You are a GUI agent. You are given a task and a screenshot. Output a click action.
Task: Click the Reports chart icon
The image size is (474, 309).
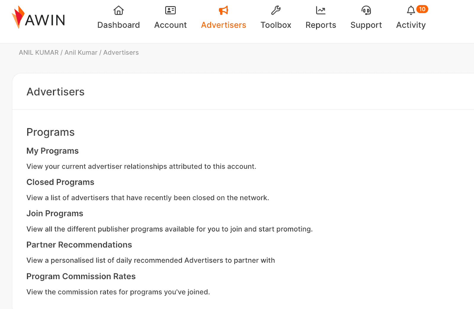pyautogui.click(x=321, y=10)
